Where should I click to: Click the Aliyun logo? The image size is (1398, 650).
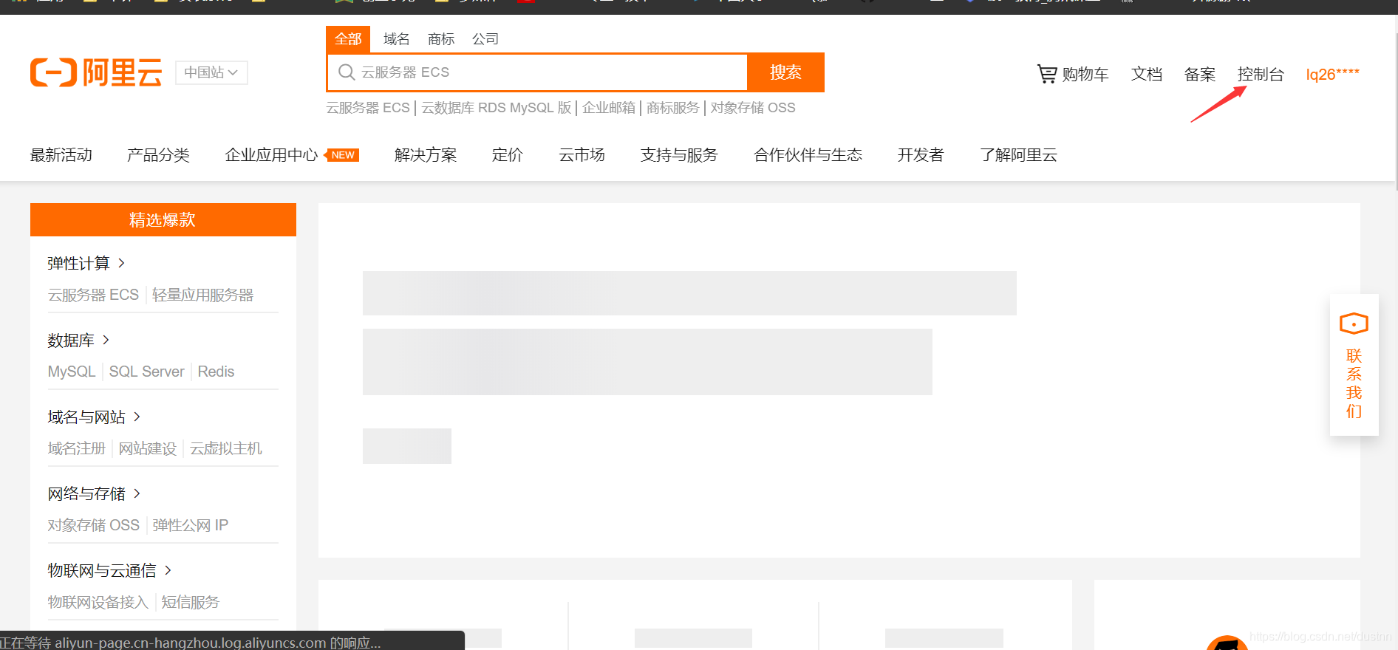point(96,72)
